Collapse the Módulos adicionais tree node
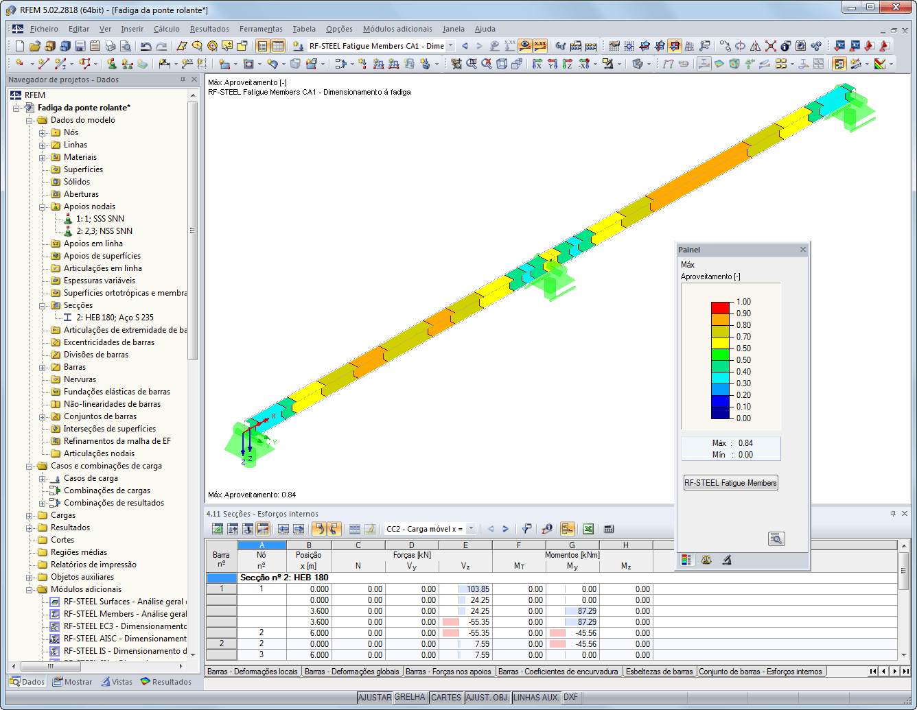This screenshot has width=917, height=710. [30, 589]
